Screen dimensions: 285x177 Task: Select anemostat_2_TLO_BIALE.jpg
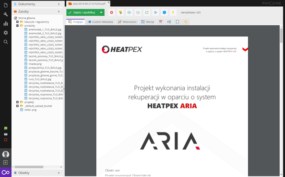tap(45, 33)
